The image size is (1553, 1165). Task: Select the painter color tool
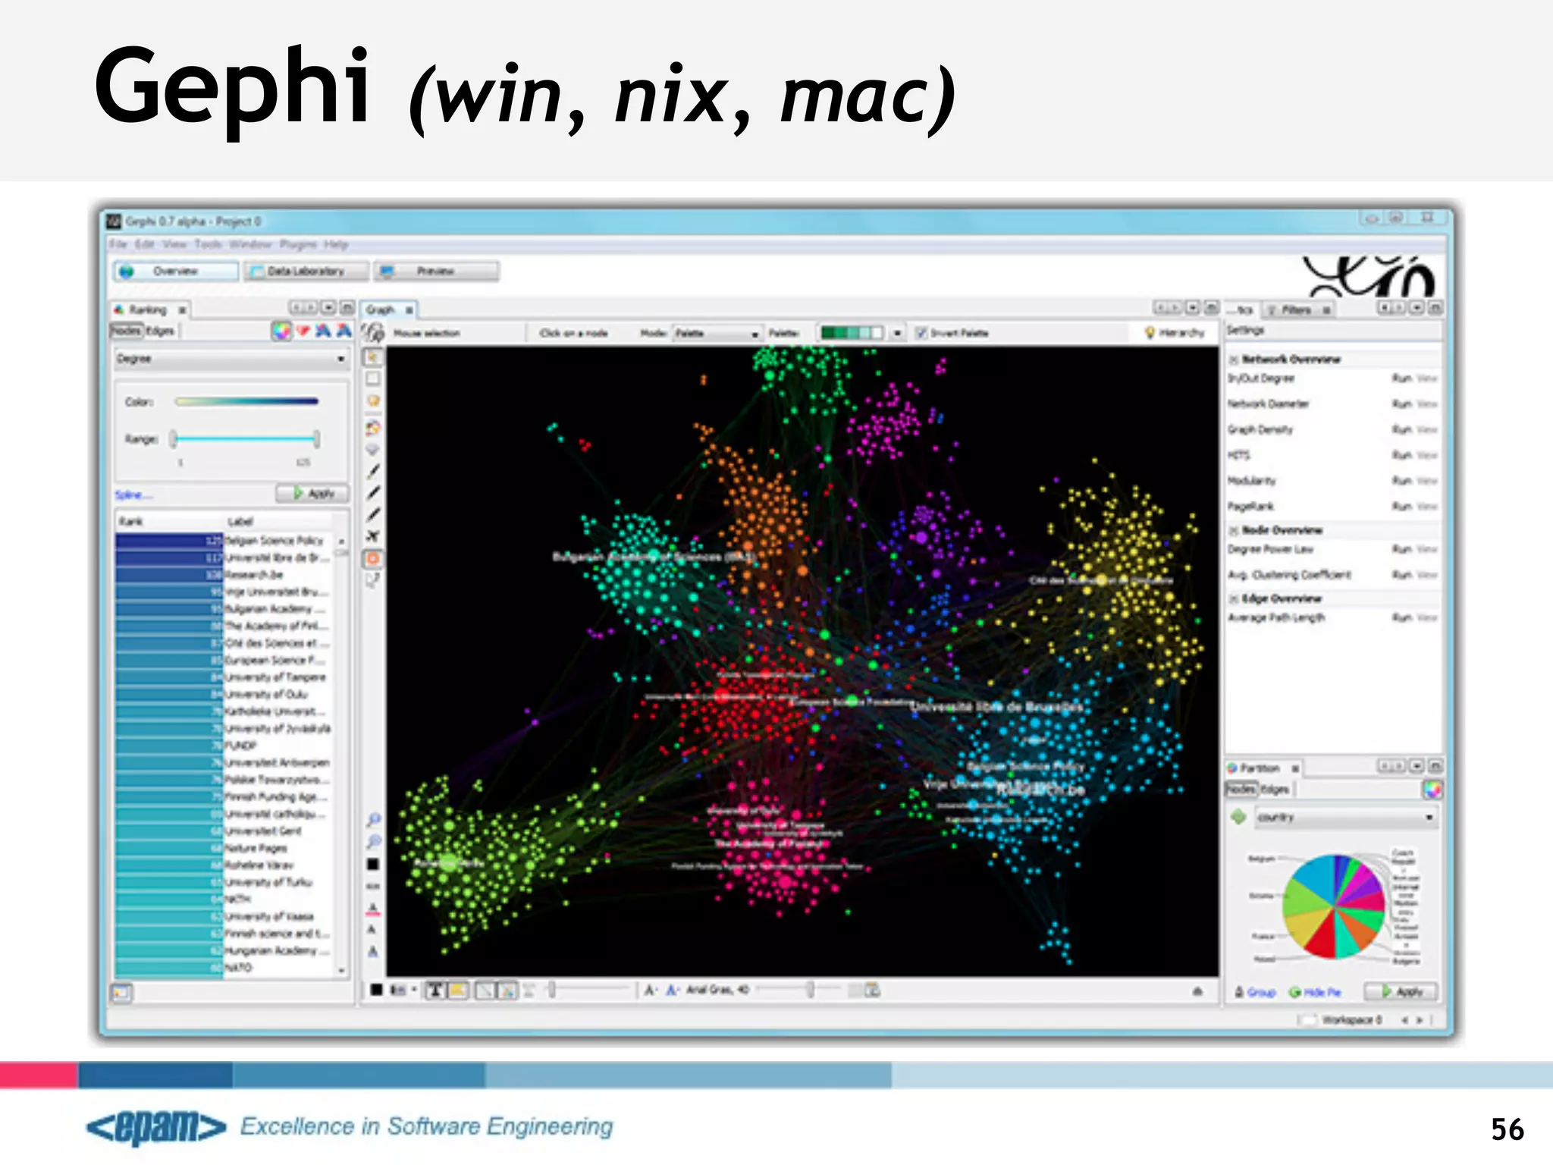click(x=373, y=428)
